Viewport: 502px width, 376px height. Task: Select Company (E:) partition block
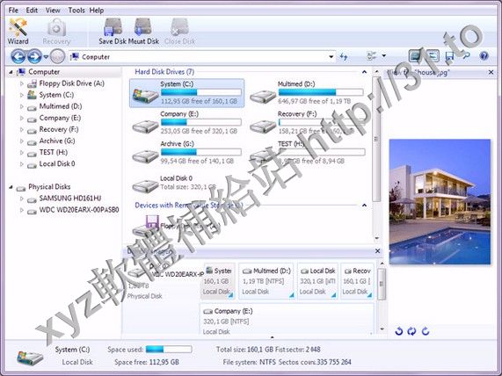pos(287,320)
